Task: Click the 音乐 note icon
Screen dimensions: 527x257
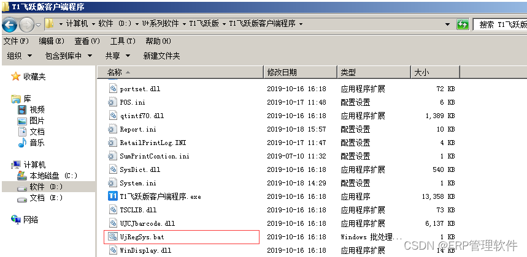Action: pos(22,143)
